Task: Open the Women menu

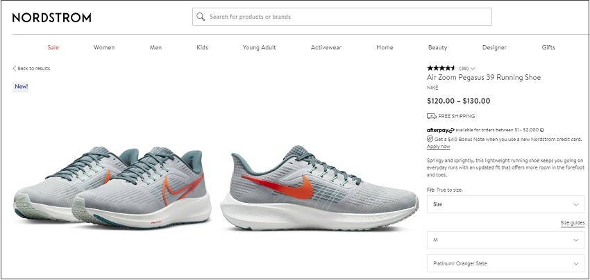Action: (x=104, y=47)
